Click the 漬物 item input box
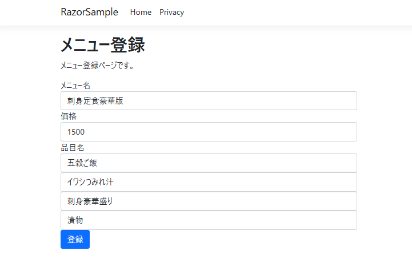Image resolution: width=412 pixels, height=271 pixels. pyautogui.click(x=209, y=220)
